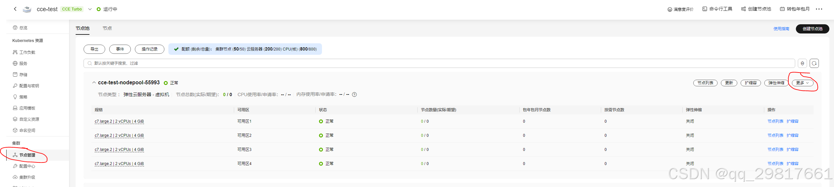
Task: Click the green status icon in 可用区3 row
Action: (321, 150)
